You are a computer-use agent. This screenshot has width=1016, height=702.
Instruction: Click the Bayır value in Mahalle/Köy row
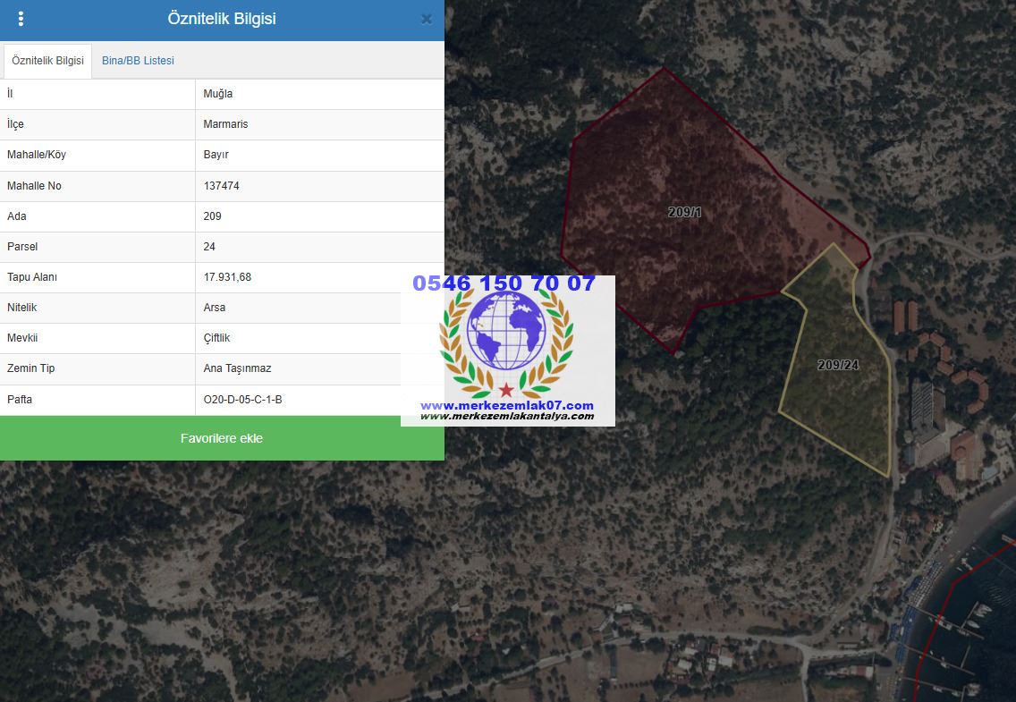click(x=216, y=155)
